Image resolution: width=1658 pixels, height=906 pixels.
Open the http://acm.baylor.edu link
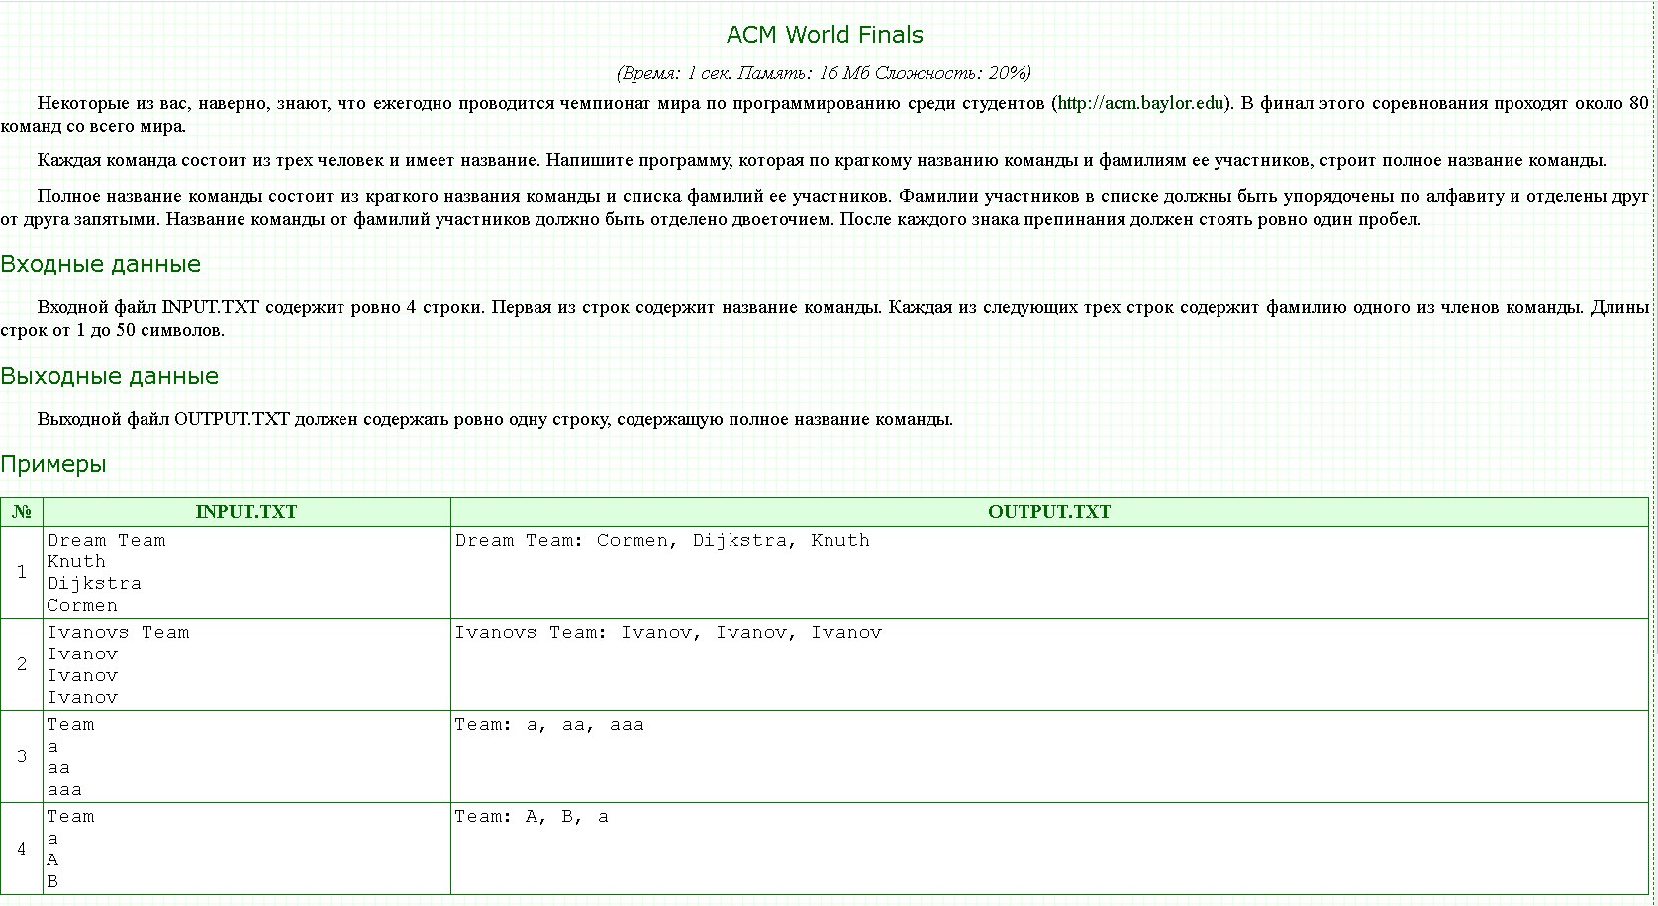click(1141, 103)
